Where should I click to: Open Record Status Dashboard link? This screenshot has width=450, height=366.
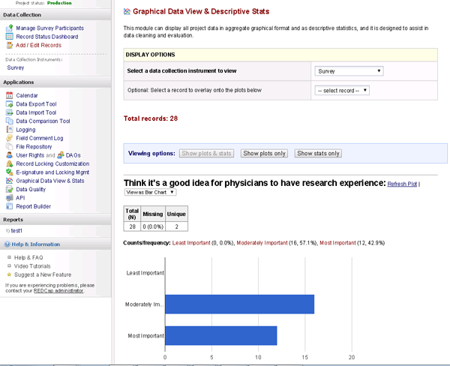(x=47, y=37)
